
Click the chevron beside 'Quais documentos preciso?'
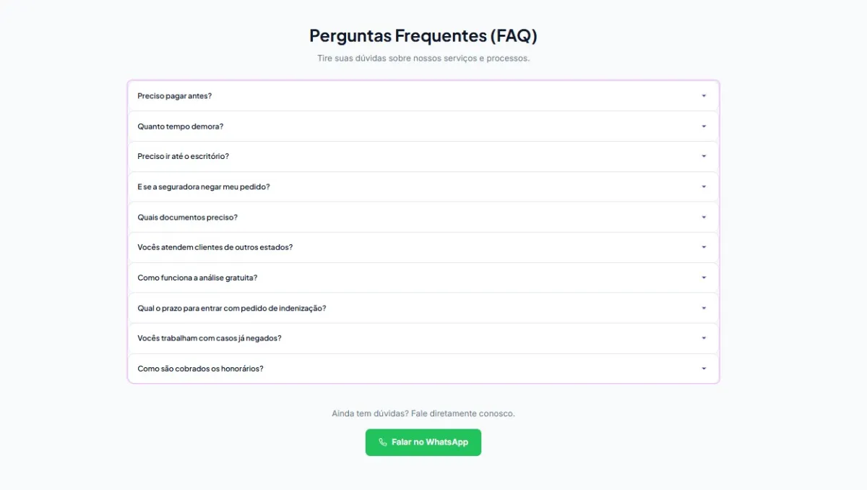(x=704, y=217)
